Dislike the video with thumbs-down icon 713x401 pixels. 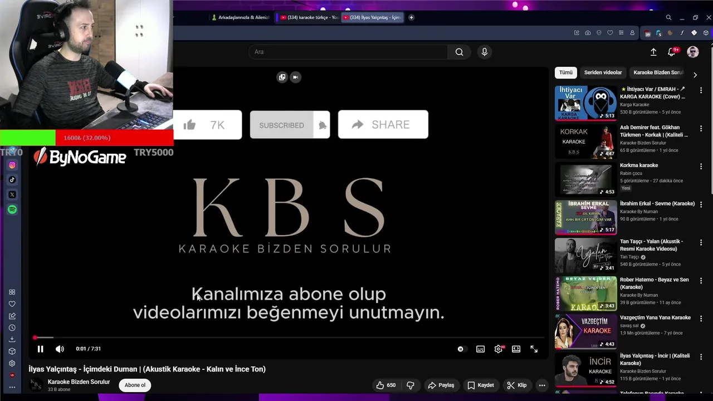(x=411, y=385)
